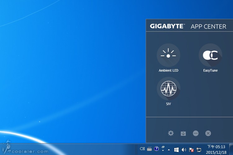The height and width of the screenshot is (155, 233).
Task: Open Action Center flag icon
Action: tap(191, 150)
